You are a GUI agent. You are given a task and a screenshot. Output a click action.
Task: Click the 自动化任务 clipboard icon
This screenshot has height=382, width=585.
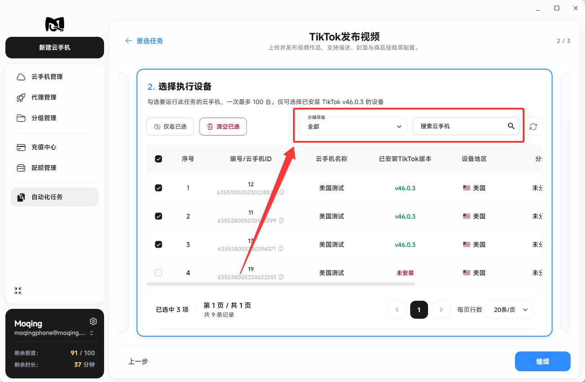tap(21, 197)
